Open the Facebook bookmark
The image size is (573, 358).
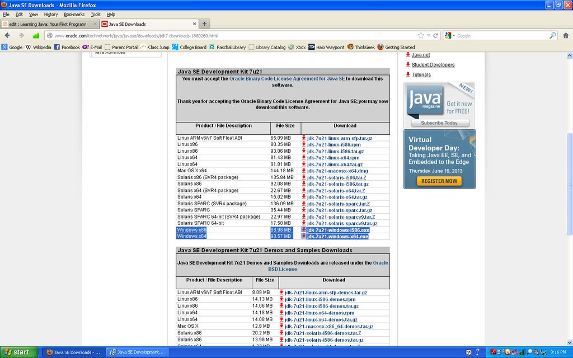[67, 47]
